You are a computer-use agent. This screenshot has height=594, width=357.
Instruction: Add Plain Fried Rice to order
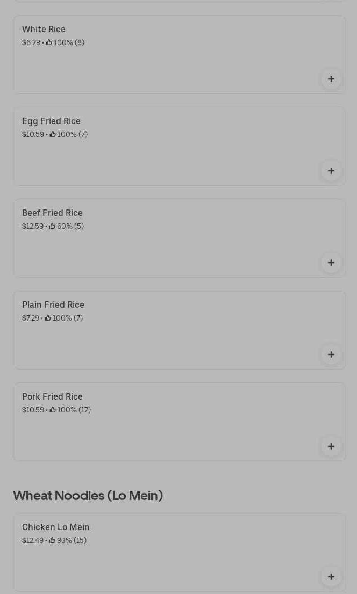click(331, 355)
